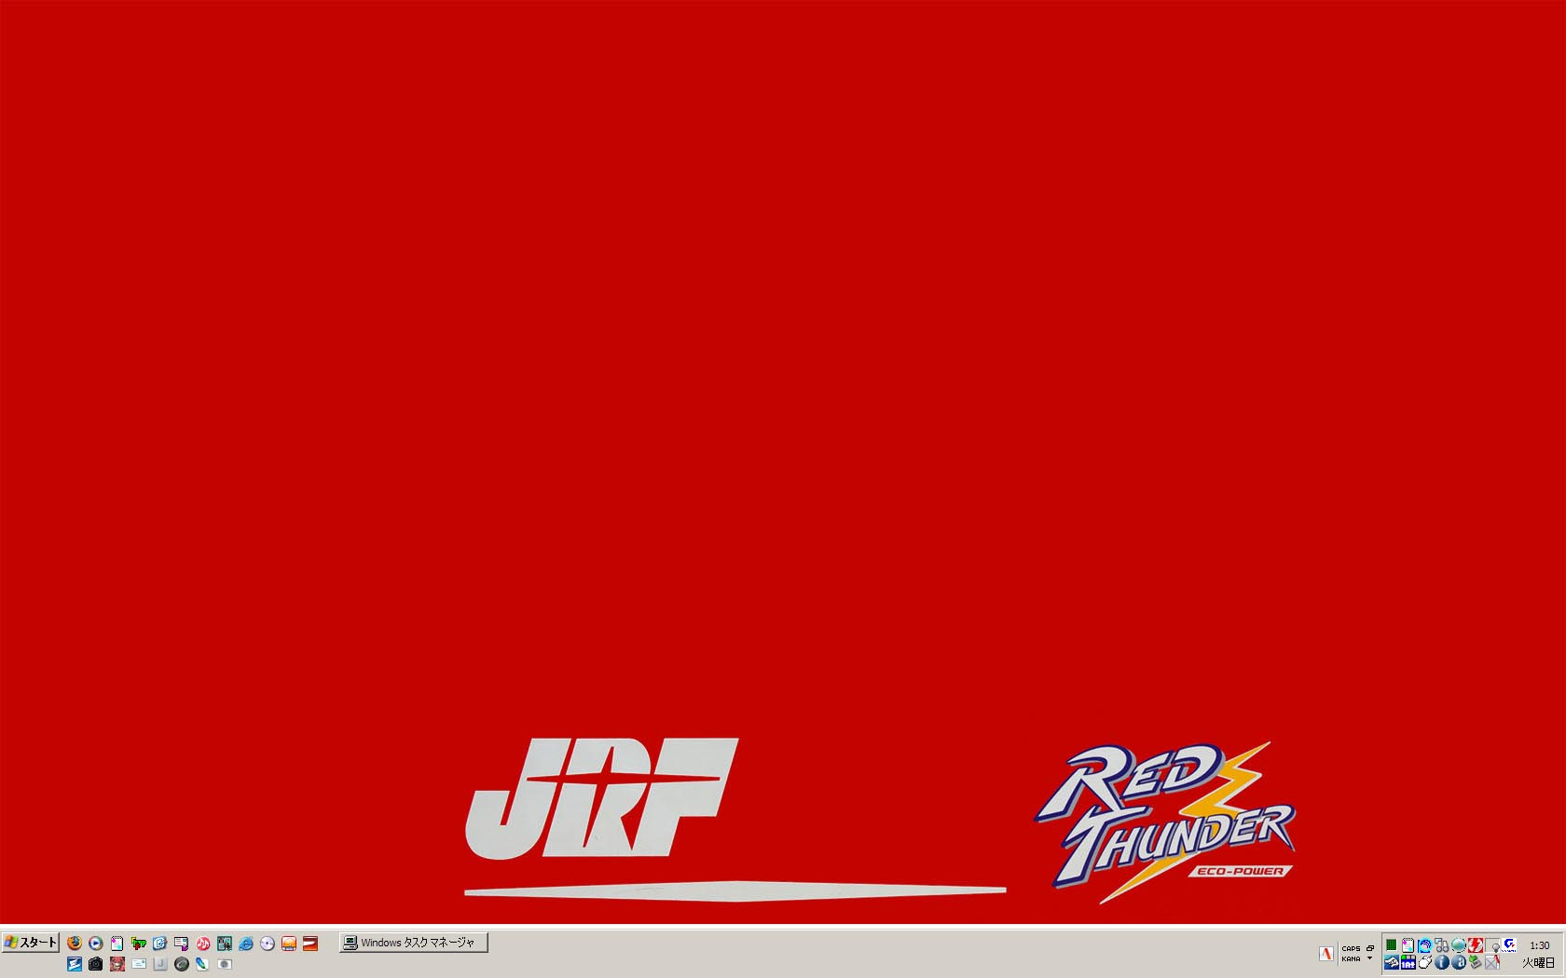
Task: Open the grey camera quick launch icon
Action: pyautogui.click(x=225, y=964)
